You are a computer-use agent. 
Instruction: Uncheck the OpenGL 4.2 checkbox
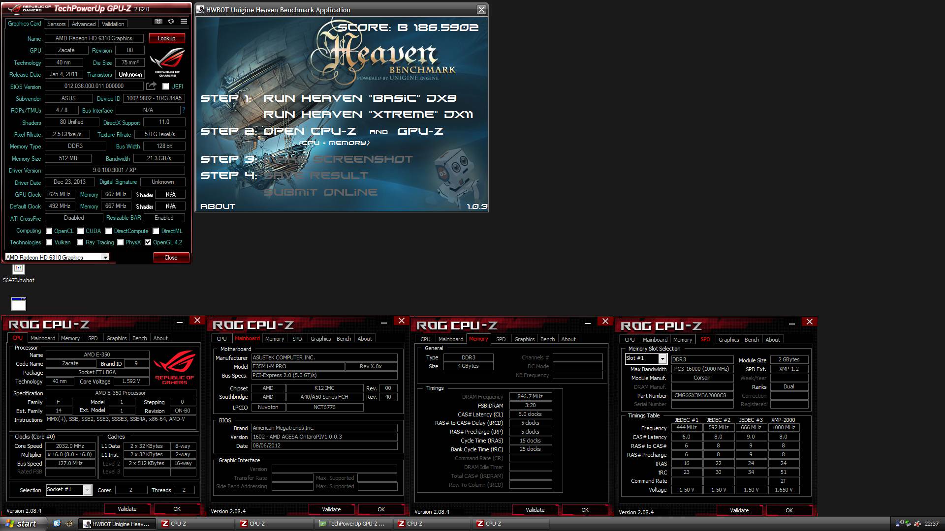click(148, 242)
